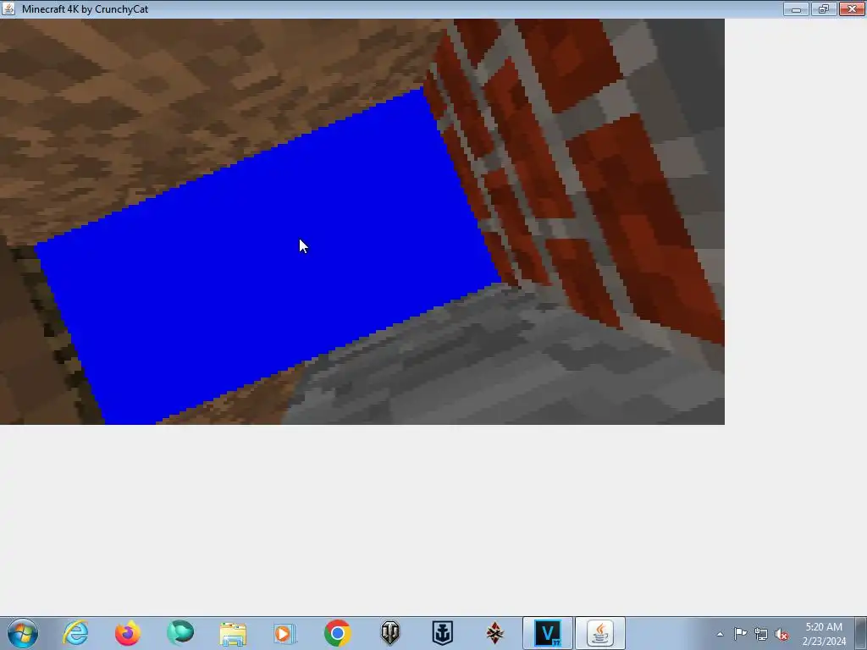Open Windows Explorer file manager
Image resolution: width=867 pixels, height=650 pixels.
[233, 633]
